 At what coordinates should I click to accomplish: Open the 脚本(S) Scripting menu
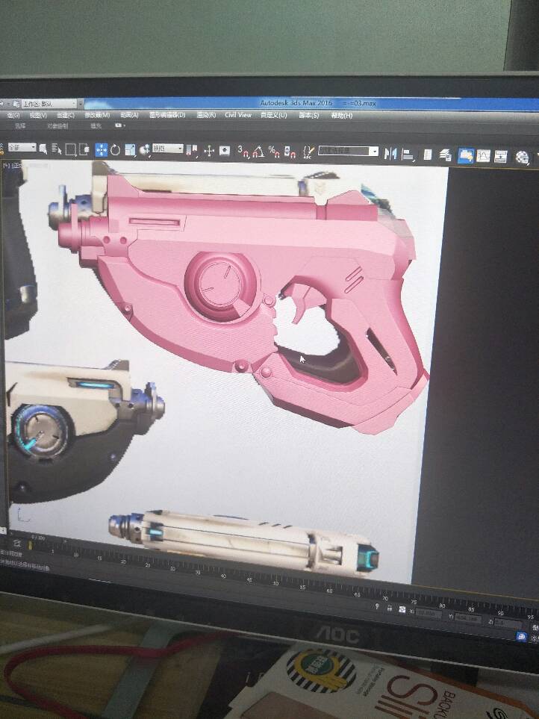(x=308, y=116)
